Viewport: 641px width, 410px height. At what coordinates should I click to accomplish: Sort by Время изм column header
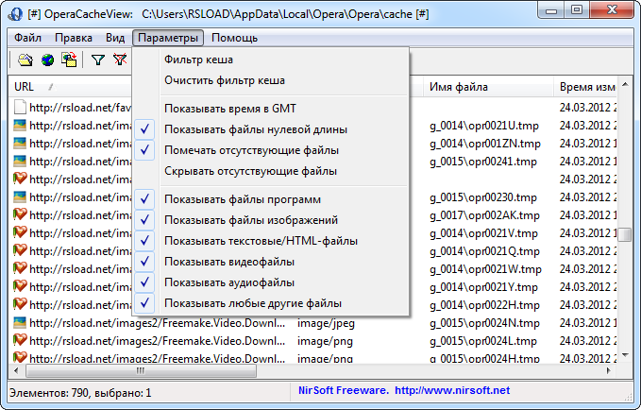(x=585, y=87)
